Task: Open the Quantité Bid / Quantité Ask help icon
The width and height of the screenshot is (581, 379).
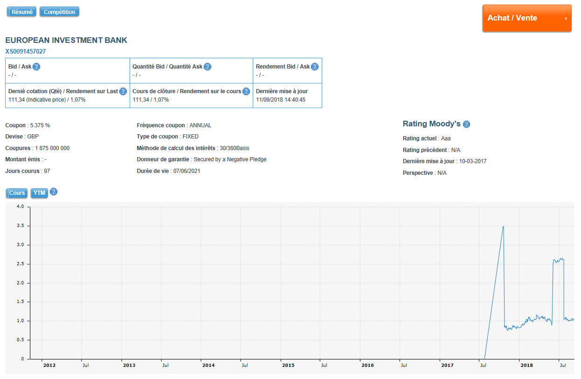Action: click(207, 67)
